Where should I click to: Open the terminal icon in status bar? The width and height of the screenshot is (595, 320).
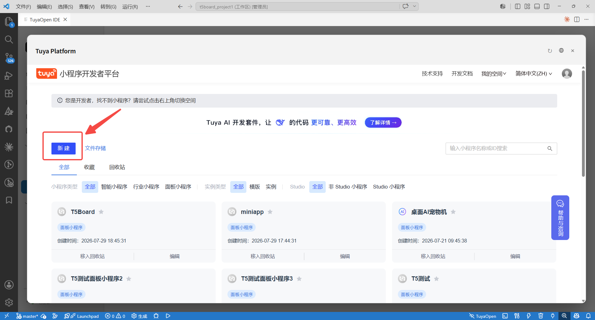505,316
